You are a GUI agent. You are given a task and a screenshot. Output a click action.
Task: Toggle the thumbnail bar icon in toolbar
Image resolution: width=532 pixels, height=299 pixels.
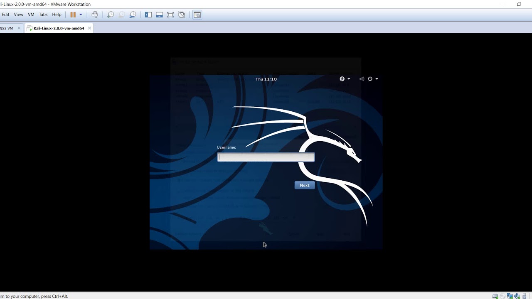coord(159,15)
